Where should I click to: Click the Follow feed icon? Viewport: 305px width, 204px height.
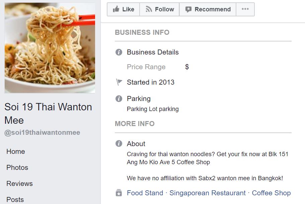149,9
